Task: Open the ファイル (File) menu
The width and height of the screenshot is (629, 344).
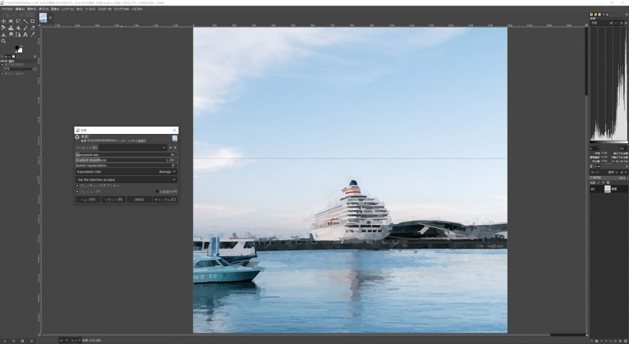Action: (x=7, y=9)
